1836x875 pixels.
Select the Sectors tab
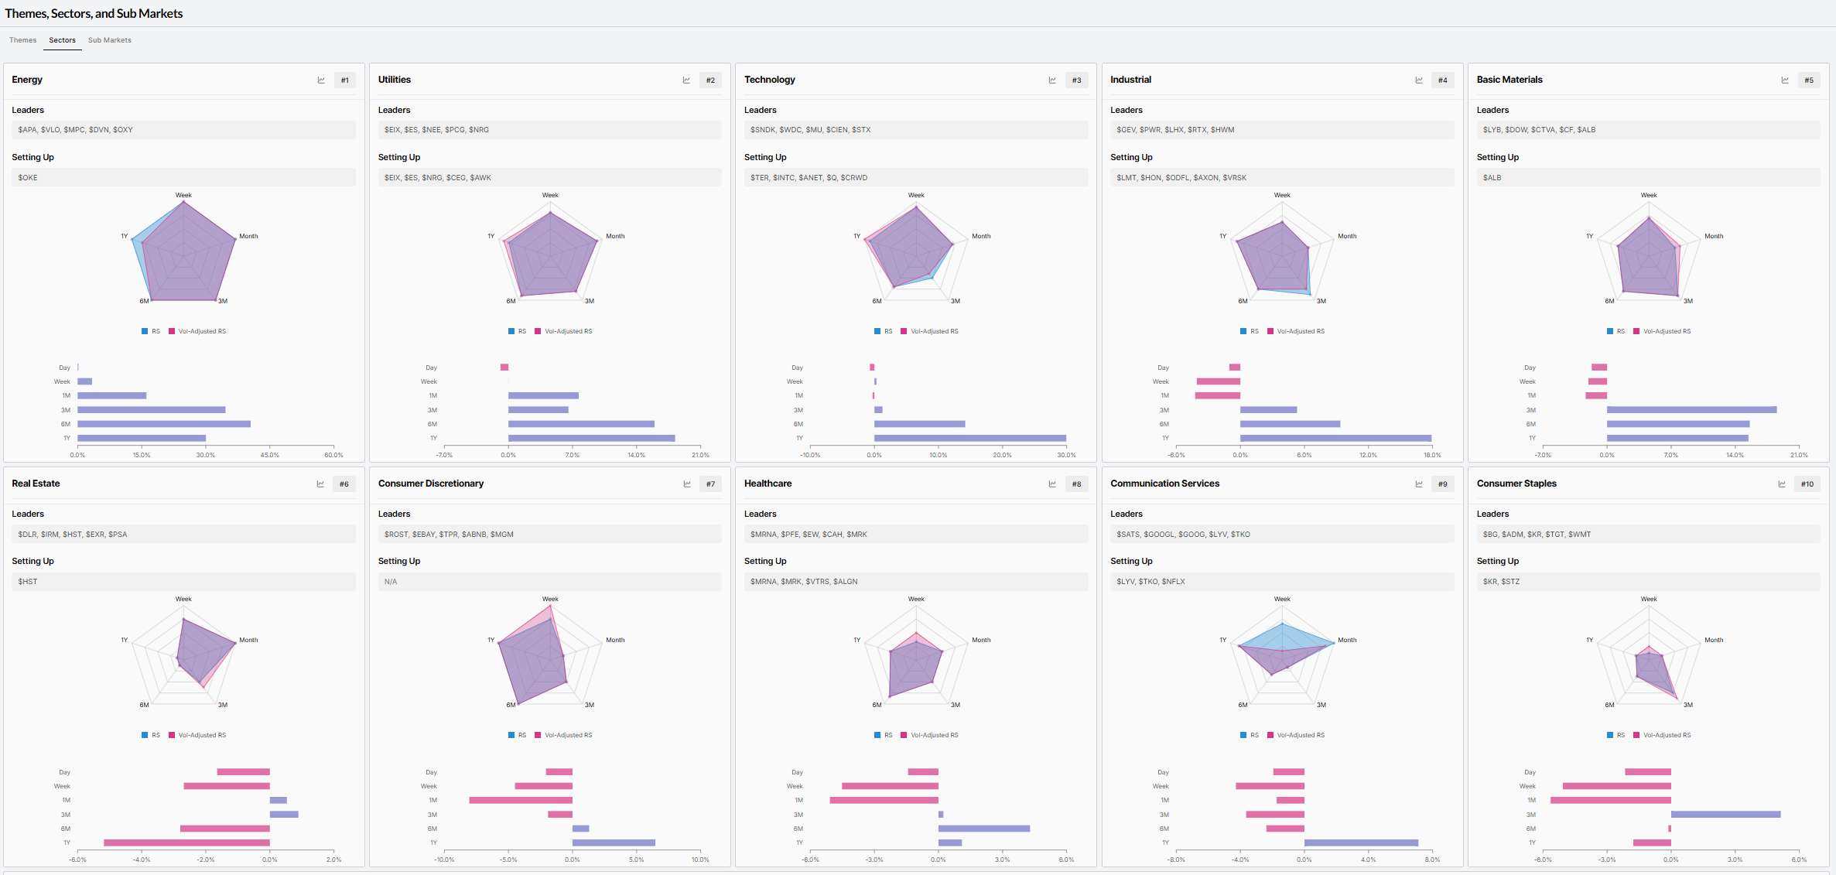[62, 40]
